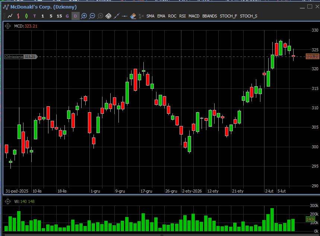Click the zoom out magnifier icon
320x236 pixels.
coord(92,16)
